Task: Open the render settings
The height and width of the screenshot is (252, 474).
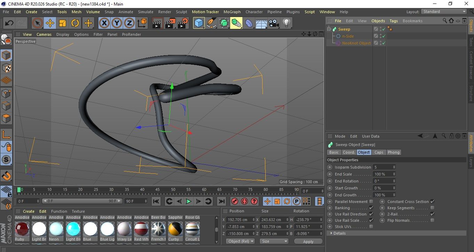Action: click(x=183, y=23)
